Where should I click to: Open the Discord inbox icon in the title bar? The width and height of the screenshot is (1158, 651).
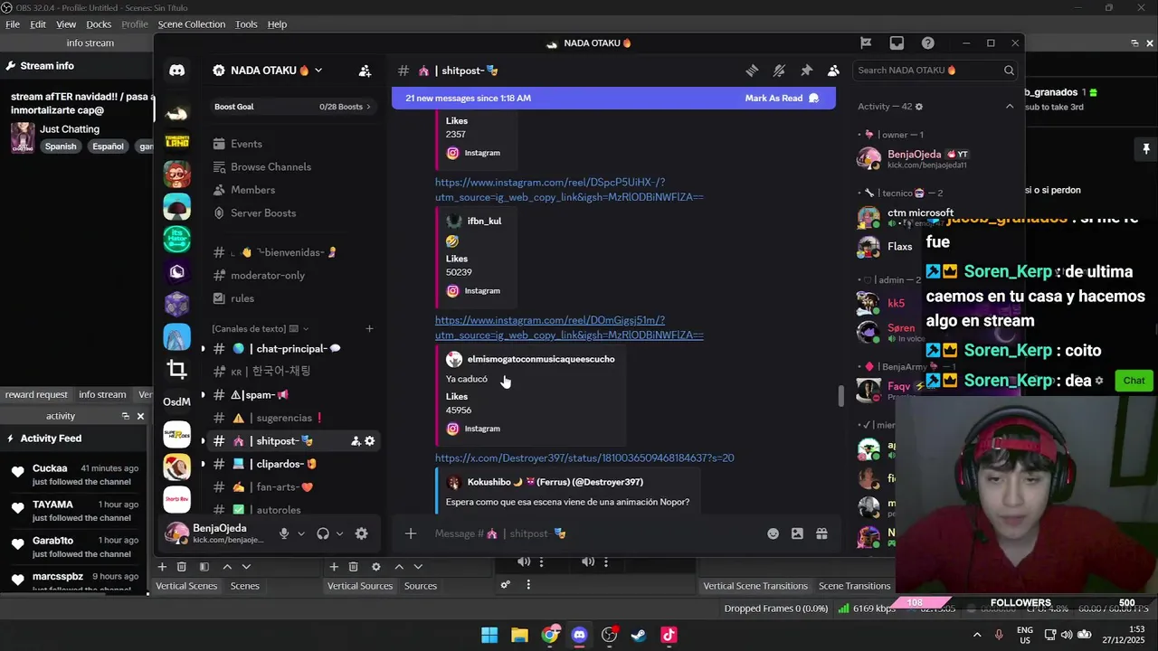pos(897,42)
